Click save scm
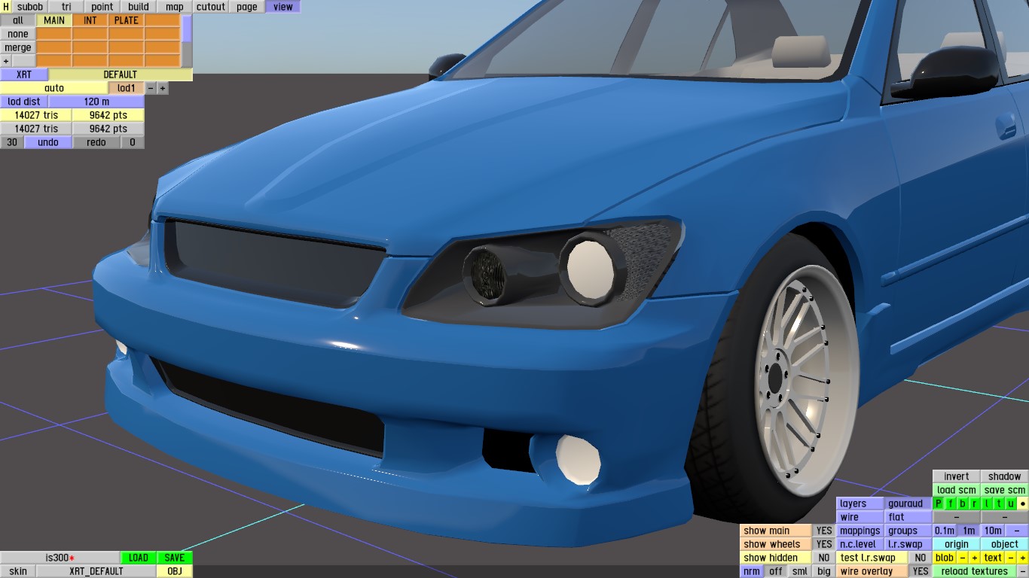The image size is (1029, 578). 1005,490
